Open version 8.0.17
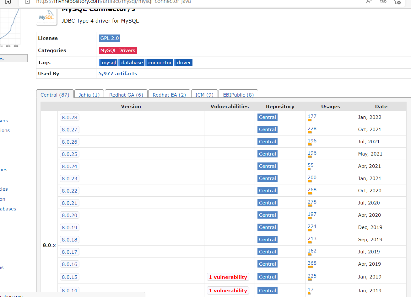Image resolution: width=411 pixels, height=297 pixels. 69,252
